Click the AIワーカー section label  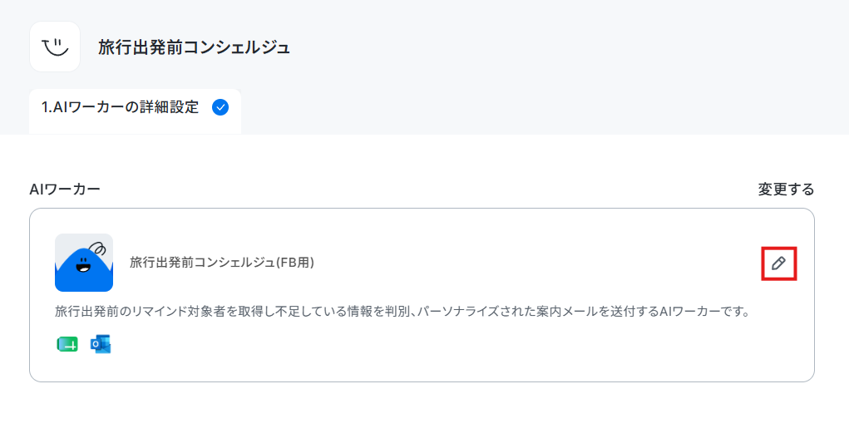click(65, 189)
